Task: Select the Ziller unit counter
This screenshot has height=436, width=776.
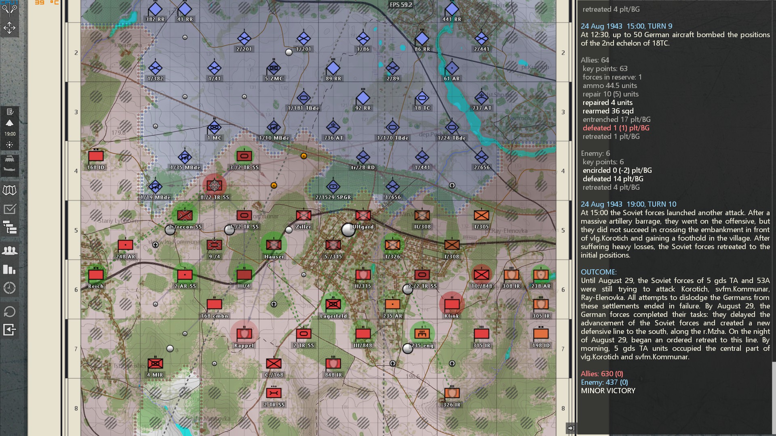Action: point(304,216)
